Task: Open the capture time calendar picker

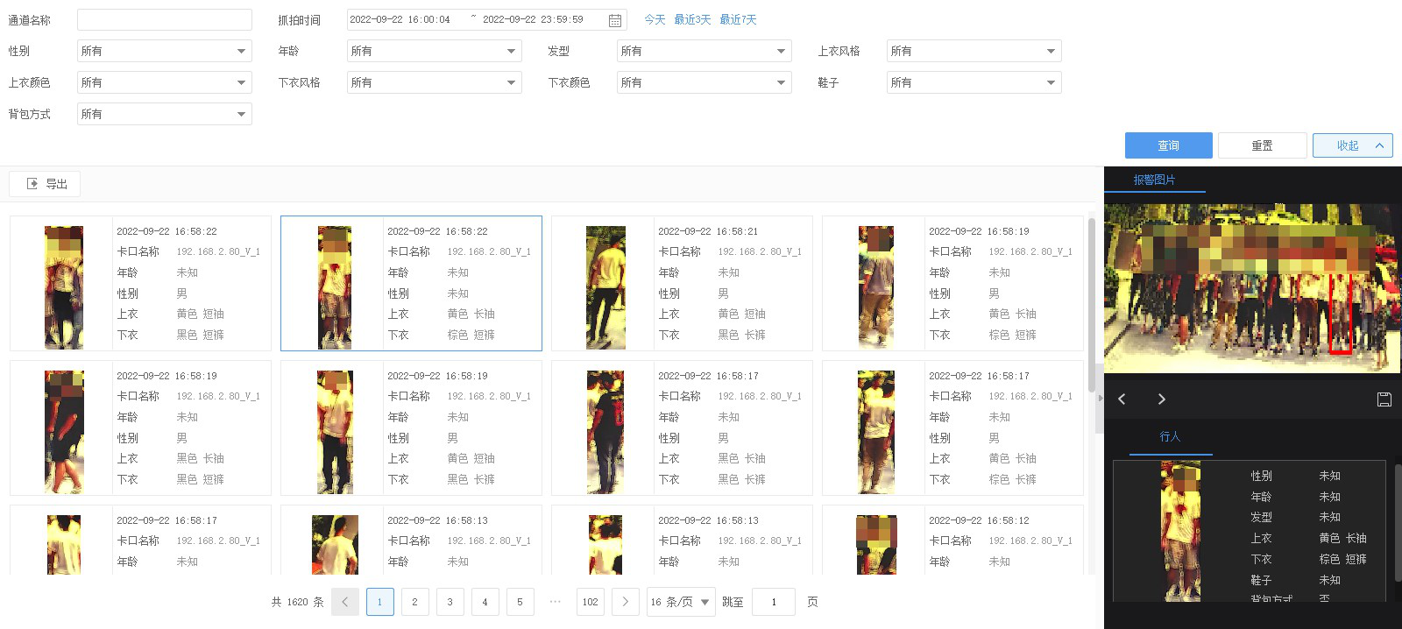Action: point(615,20)
